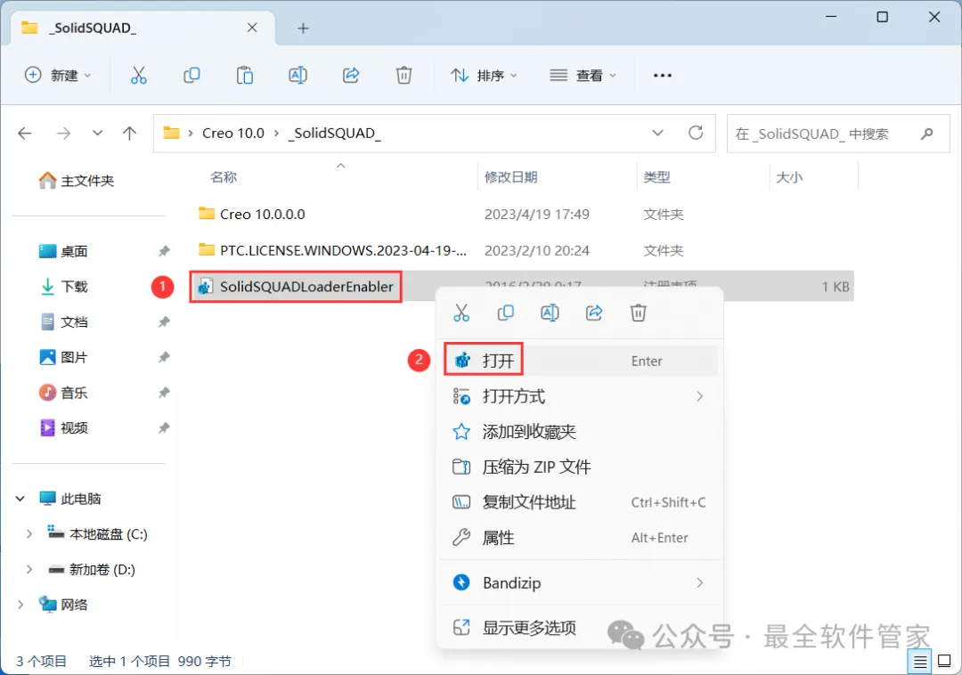The image size is (962, 675).
Task: Expand 本地磁盘 (C:) in the tree
Action: click(29, 534)
